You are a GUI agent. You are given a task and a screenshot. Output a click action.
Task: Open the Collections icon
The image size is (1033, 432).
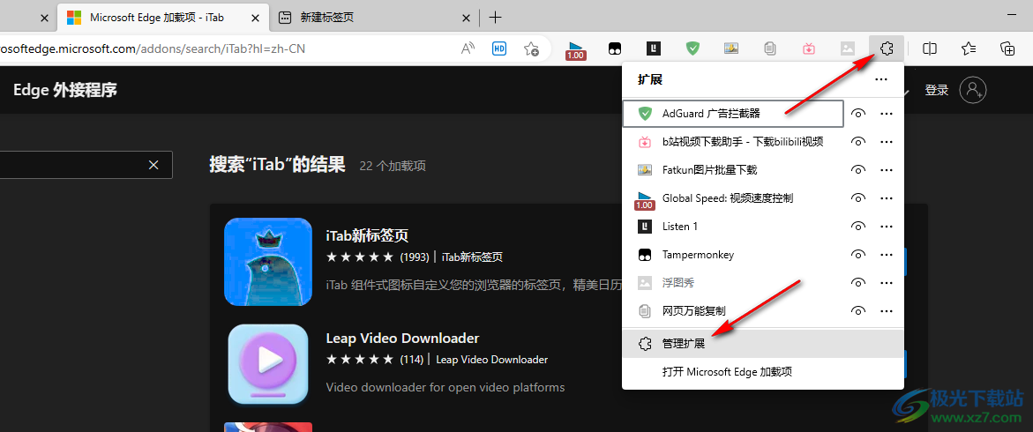coord(1007,48)
